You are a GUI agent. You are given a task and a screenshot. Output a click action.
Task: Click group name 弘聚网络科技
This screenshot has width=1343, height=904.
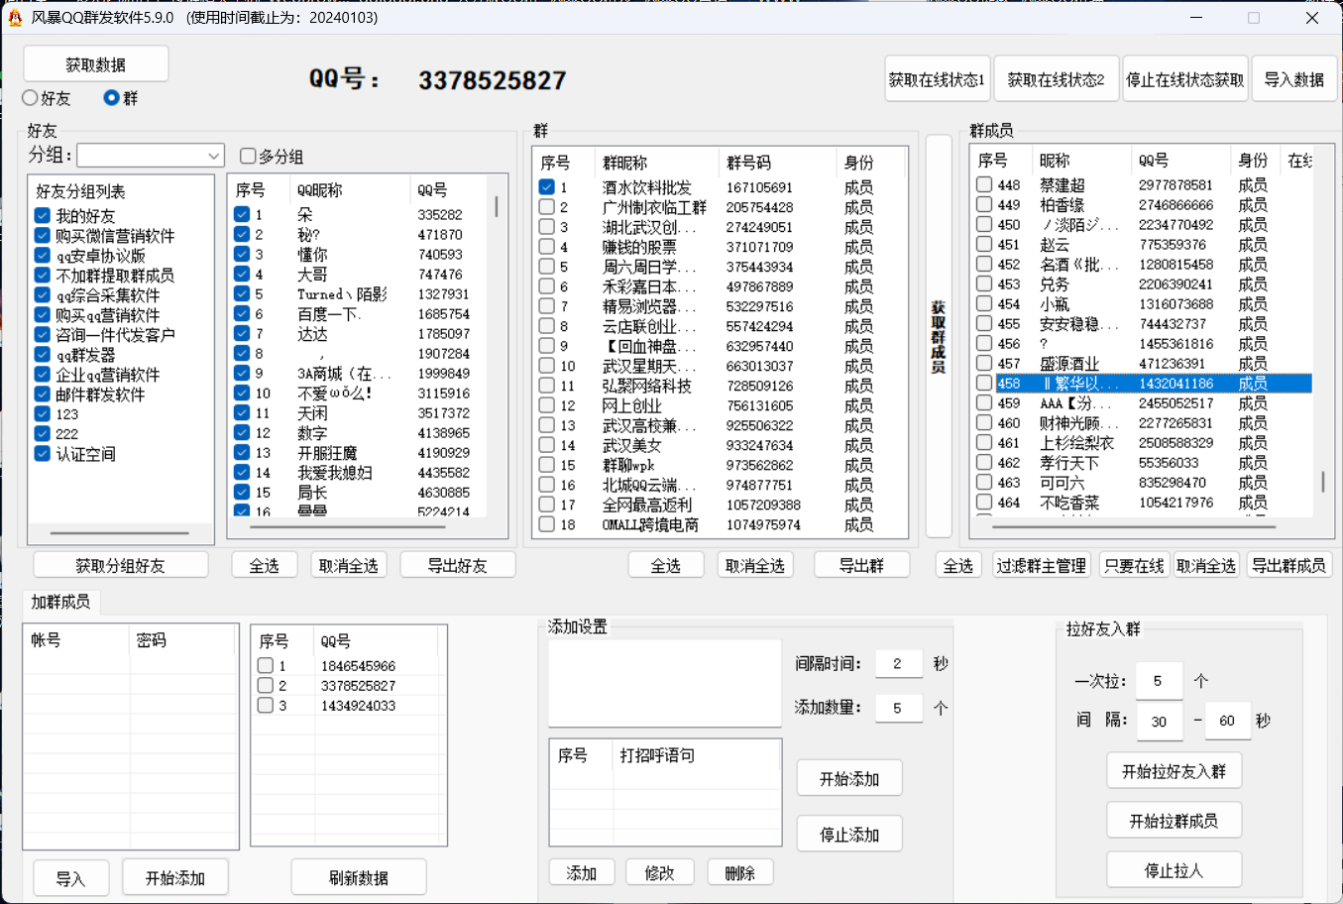tap(646, 386)
